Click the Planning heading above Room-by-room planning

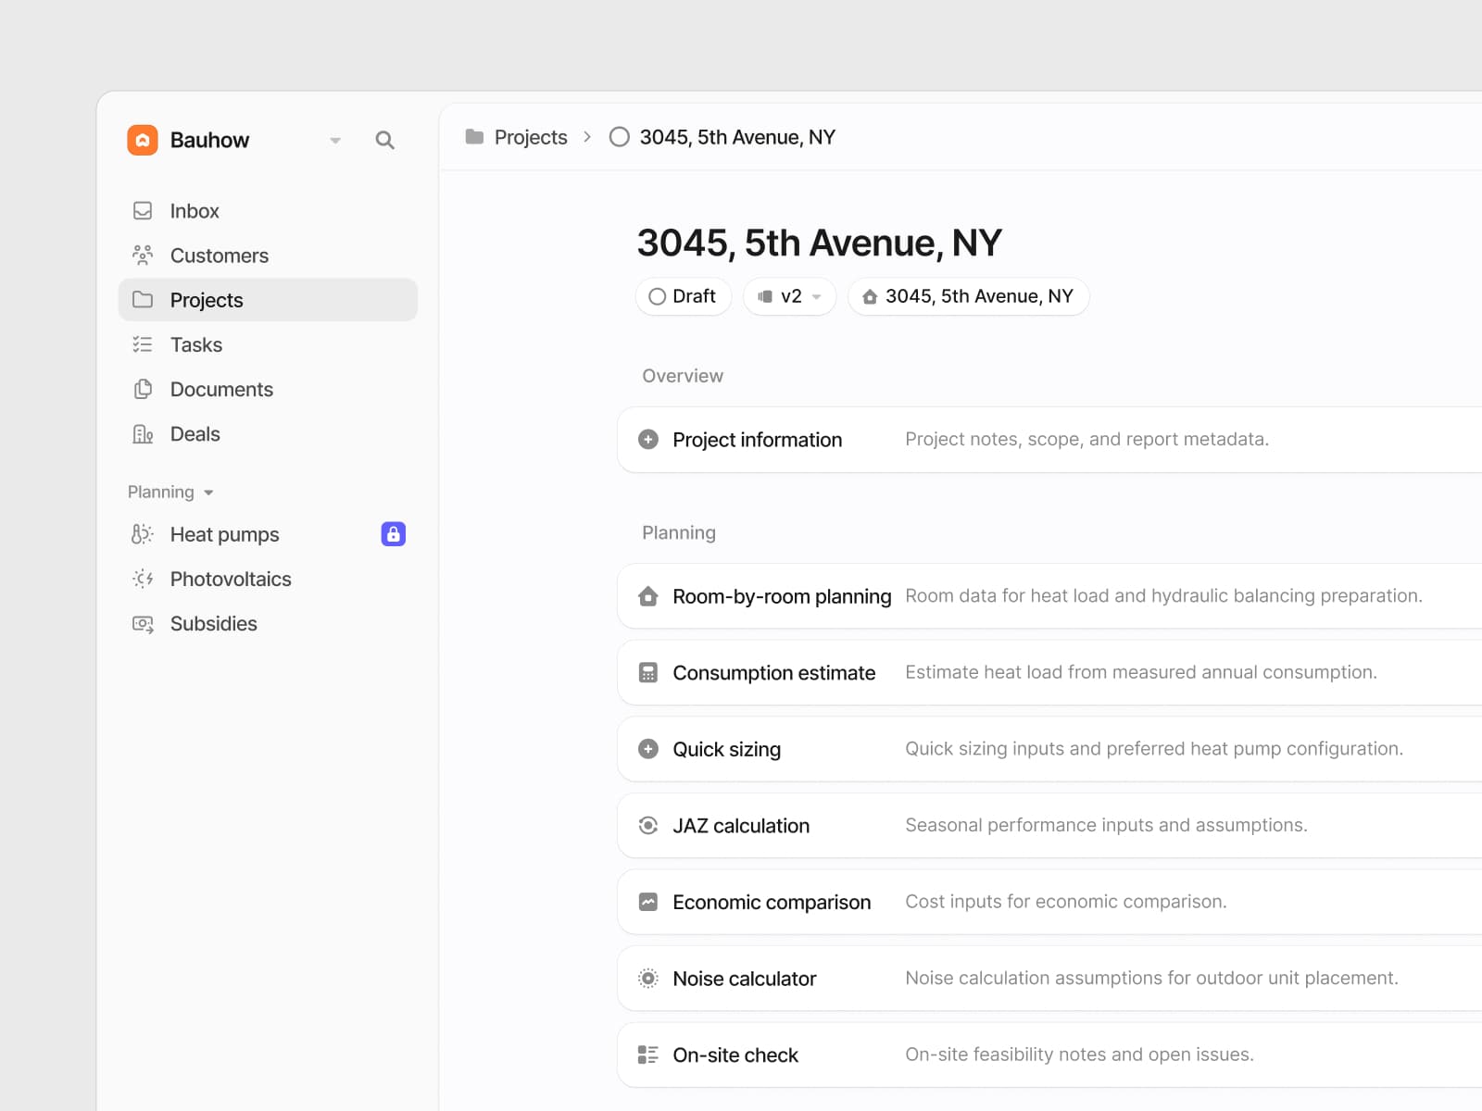(679, 532)
